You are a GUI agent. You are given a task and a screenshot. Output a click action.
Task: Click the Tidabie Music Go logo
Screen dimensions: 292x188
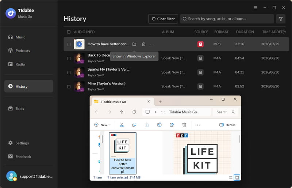point(11,13)
